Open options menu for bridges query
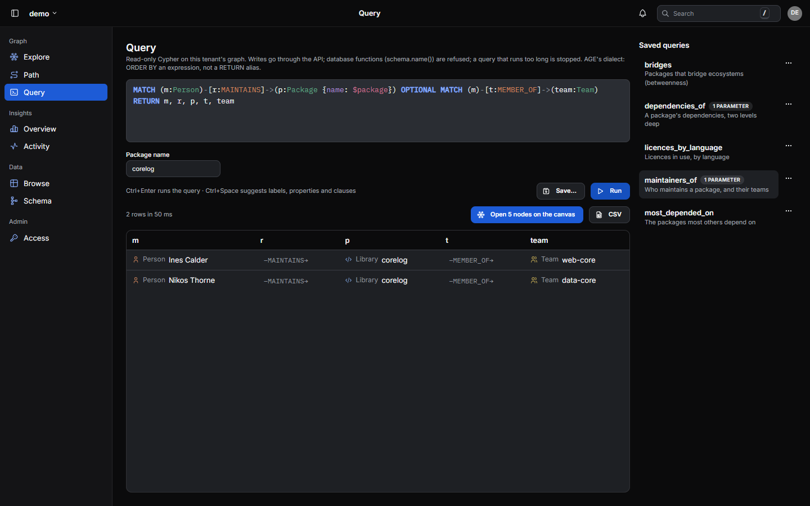Image resolution: width=810 pixels, height=506 pixels. (x=789, y=63)
